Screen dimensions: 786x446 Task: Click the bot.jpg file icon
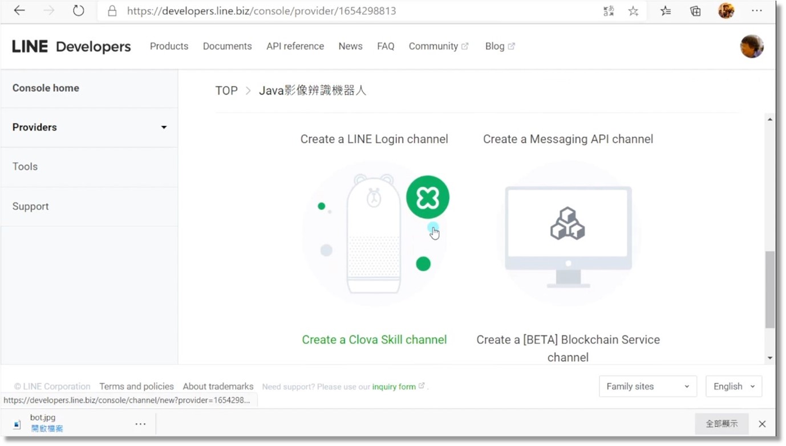coord(17,424)
